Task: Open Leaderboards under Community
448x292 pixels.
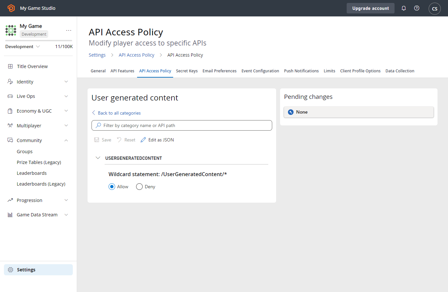Action: coord(32,173)
